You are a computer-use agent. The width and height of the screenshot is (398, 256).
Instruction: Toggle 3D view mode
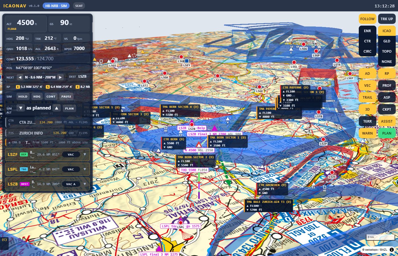click(x=367, y=109)
